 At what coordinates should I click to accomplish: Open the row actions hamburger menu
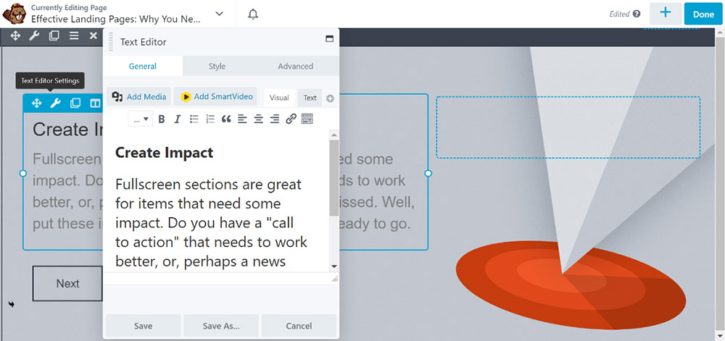click(74, 35)
